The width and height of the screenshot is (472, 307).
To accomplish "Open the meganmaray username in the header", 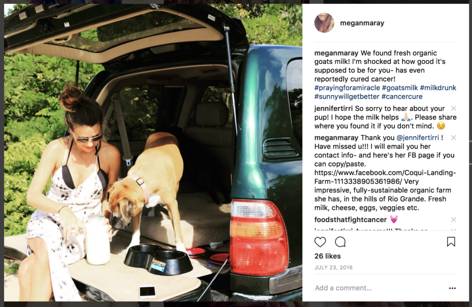I will [362, 23].
